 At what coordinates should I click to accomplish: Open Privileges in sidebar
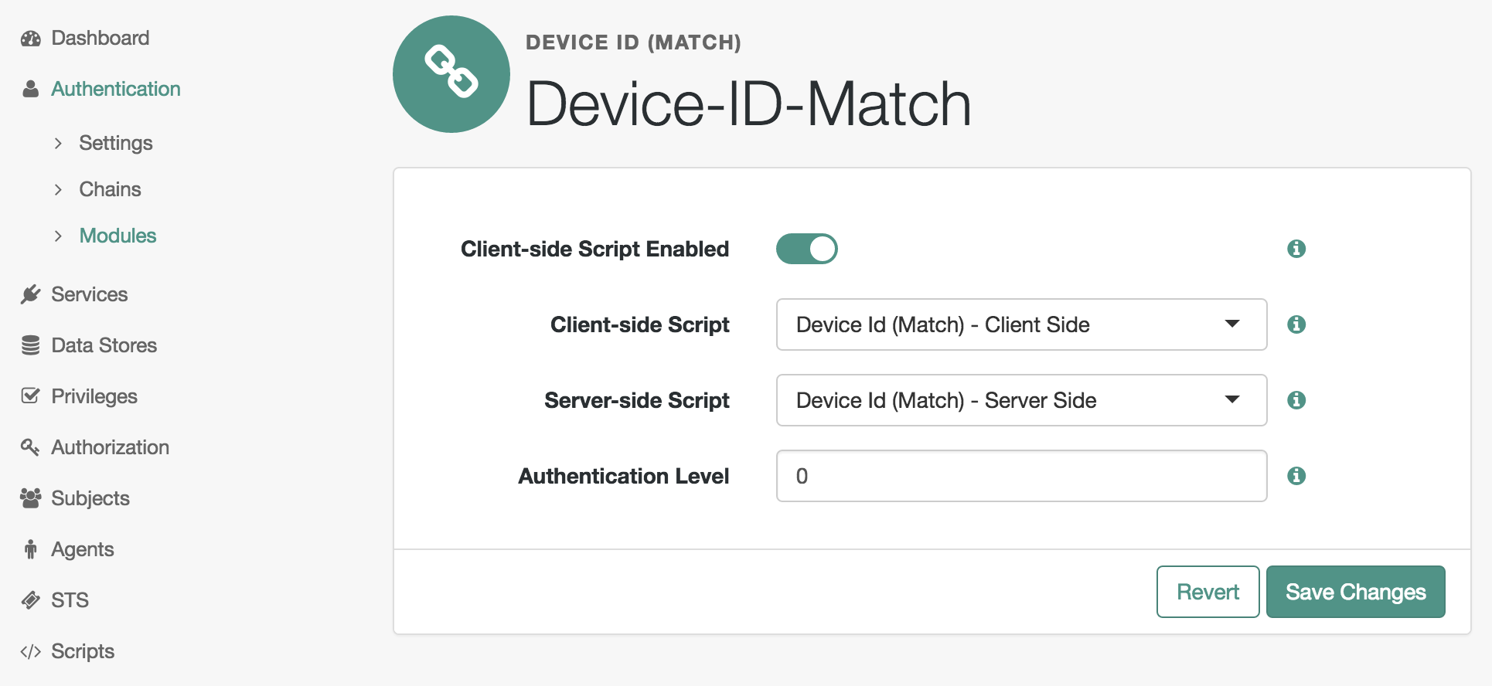click(x=94, y=396)
